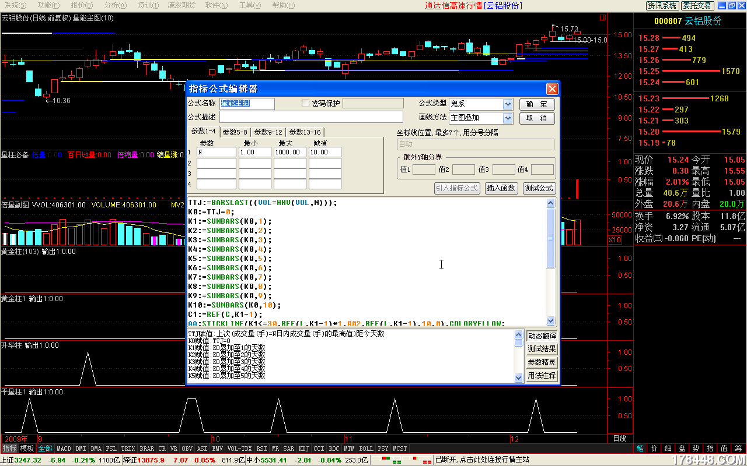Screen dimensions: 747x466
Task: Click the 插入函数 button
Action: [x=501, y=188]
